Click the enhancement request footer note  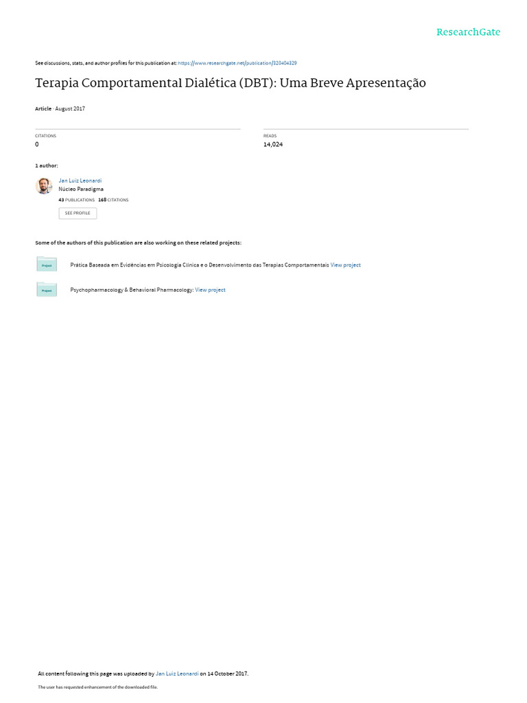click(x=97, y=687)
